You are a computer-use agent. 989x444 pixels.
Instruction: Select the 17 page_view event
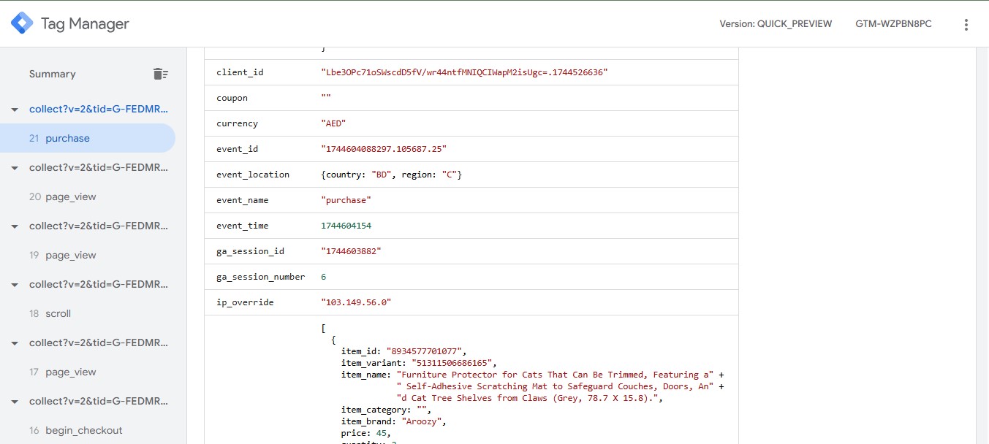(x=70, y=372)
